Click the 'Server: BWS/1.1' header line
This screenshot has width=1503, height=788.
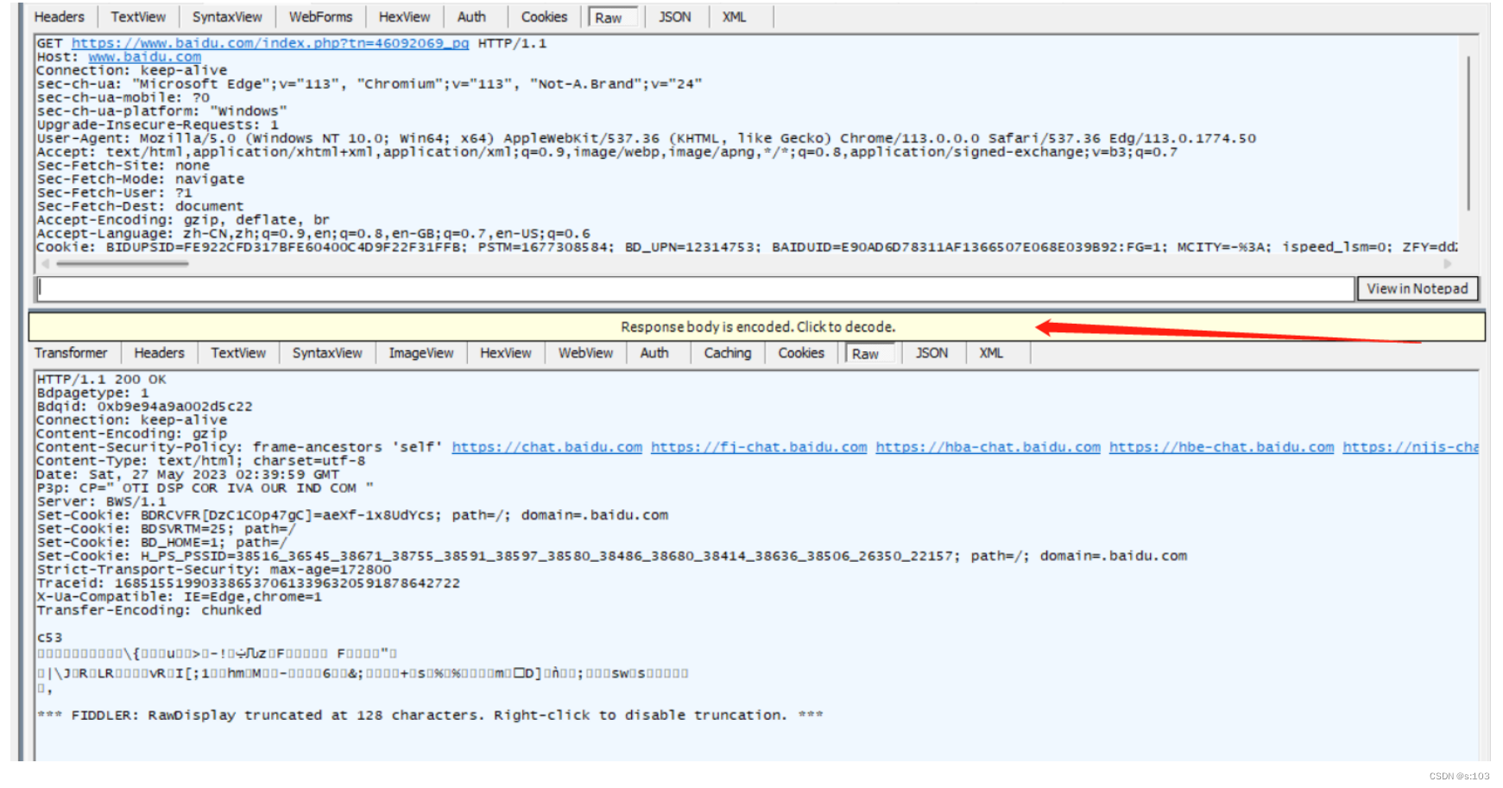102,501
